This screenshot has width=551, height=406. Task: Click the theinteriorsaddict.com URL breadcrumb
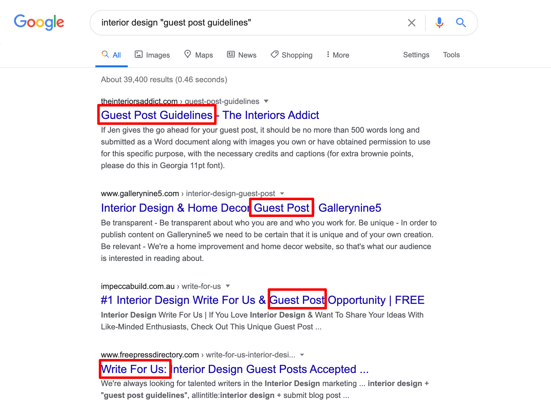click(x=180, y=101)
